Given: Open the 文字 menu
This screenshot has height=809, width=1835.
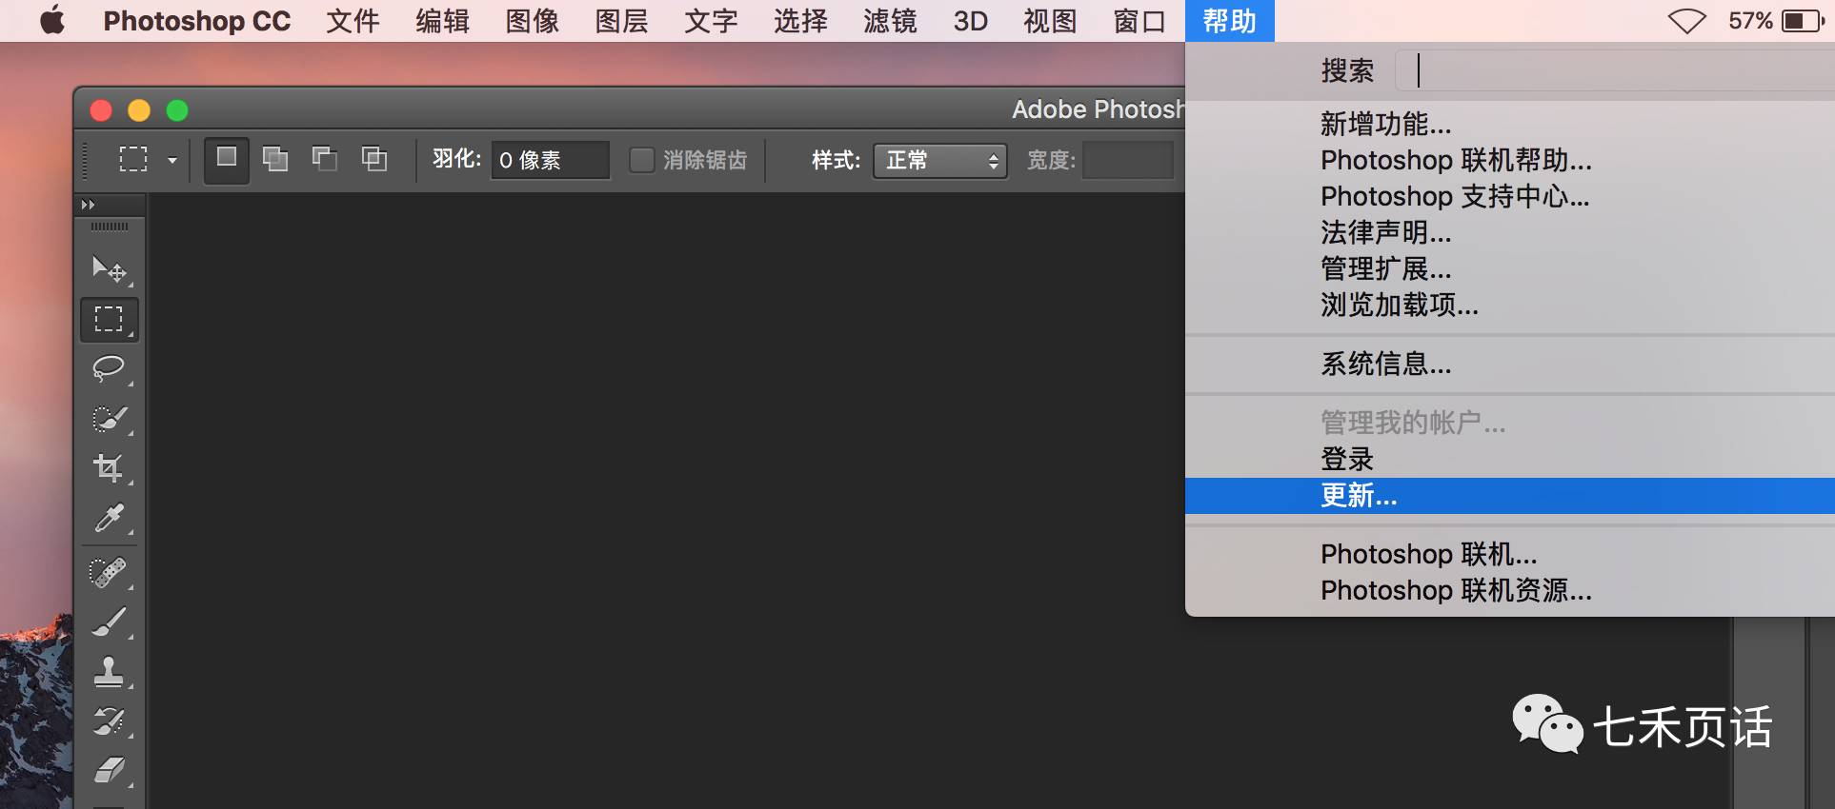Looking at the screenshot, I should pos(711,21).
